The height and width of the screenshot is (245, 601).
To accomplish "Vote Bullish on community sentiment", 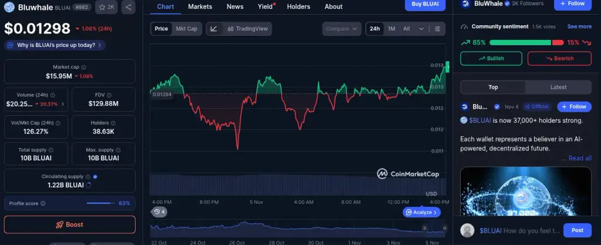I will coord(491,58).
